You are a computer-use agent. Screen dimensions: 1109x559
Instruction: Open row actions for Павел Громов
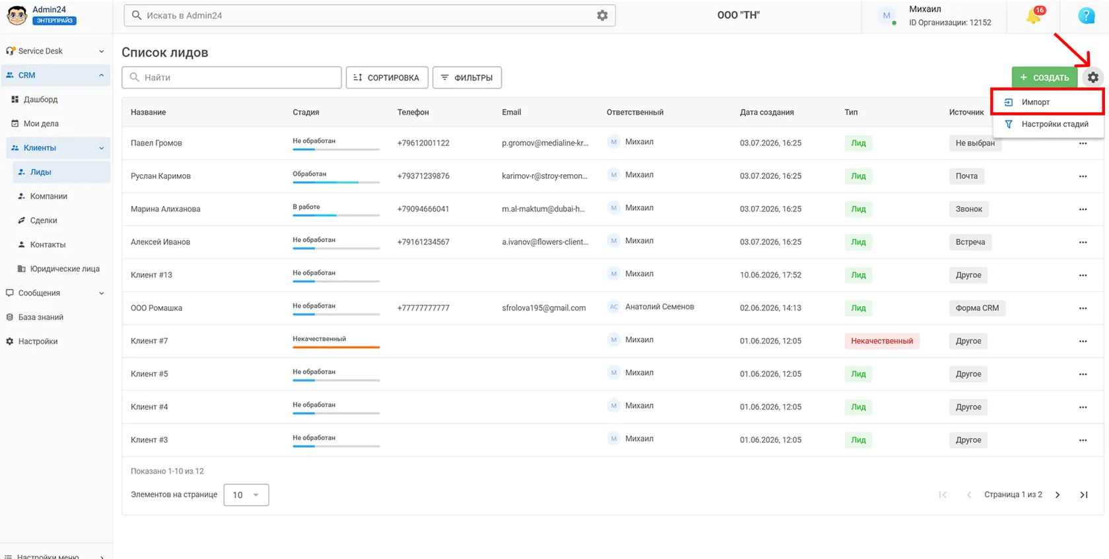(1083, 143)
